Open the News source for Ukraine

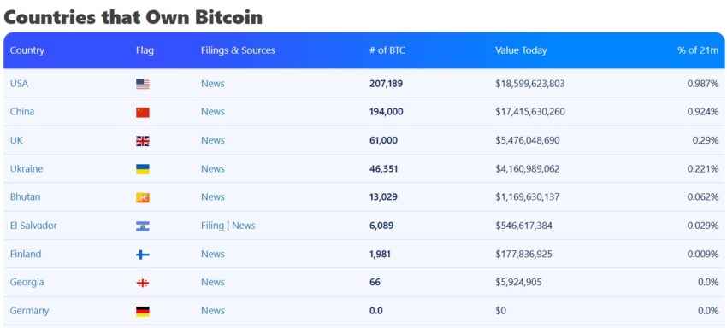pos(213,168)
